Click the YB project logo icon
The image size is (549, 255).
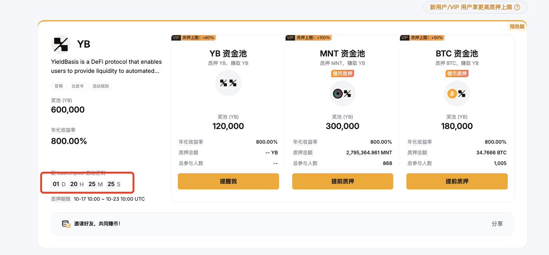pos(61,44)
